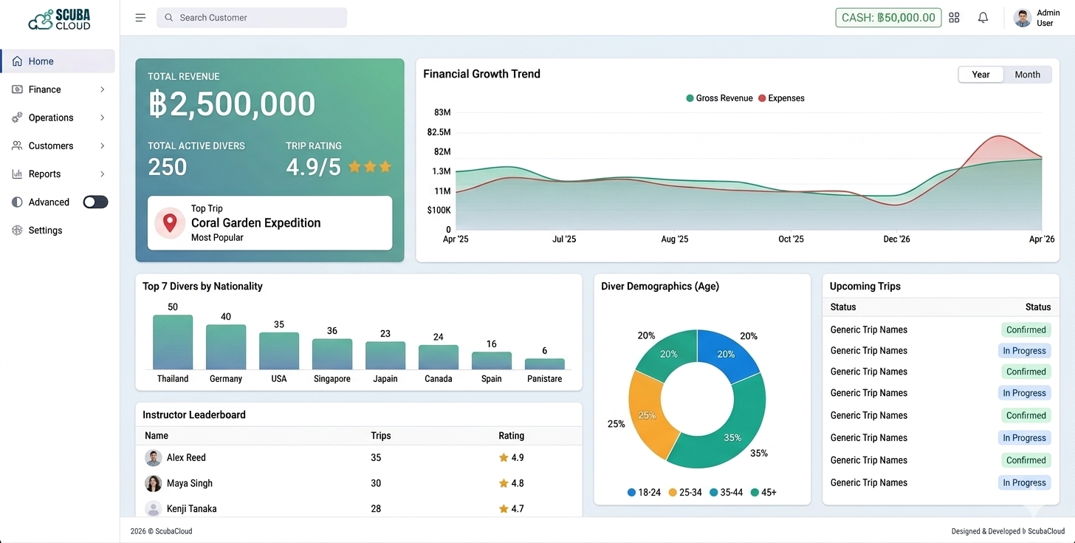Focus the Search Customer field
1075x543 pixels.
[x=252, y=18]
